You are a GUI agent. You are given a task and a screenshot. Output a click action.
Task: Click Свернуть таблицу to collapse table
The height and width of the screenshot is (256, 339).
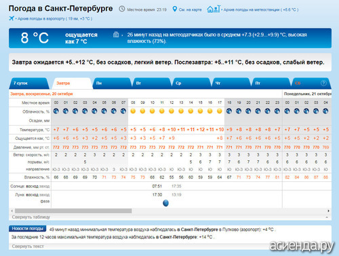pos(31,217)
